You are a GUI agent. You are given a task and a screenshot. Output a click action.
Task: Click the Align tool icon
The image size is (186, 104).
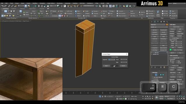pyautogui.click(x=100, y=6)
